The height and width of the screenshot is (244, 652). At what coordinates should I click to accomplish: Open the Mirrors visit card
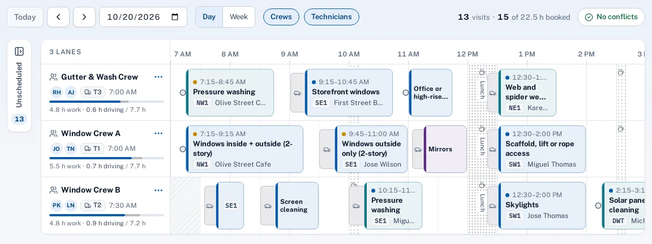445,149
